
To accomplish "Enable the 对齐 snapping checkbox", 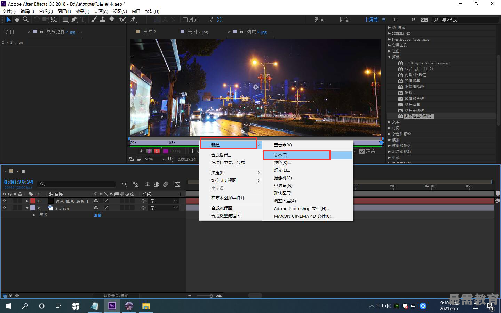I will (185, 20).
